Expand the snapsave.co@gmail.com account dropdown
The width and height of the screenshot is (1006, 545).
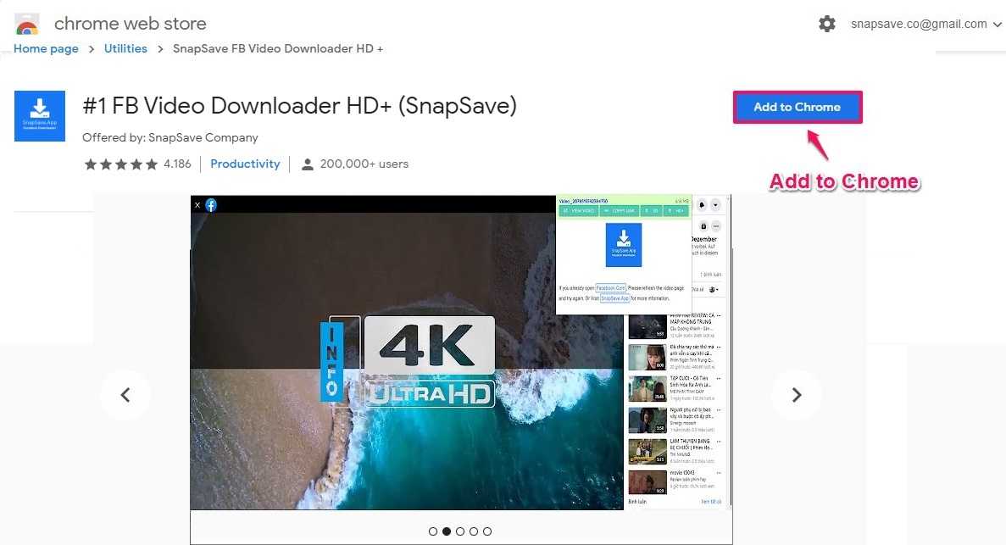point(925,24)
